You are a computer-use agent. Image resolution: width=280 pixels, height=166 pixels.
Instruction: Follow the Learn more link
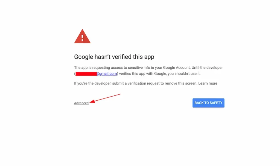tap(208, 83)
